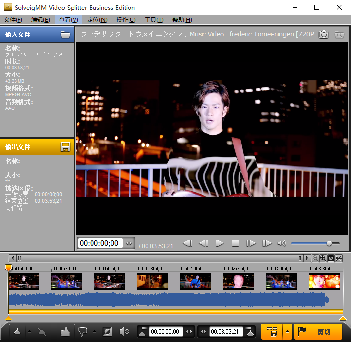Zoom in on the timeline
The height and width of the screenshot is (342, 351).
tap(323, 258)
